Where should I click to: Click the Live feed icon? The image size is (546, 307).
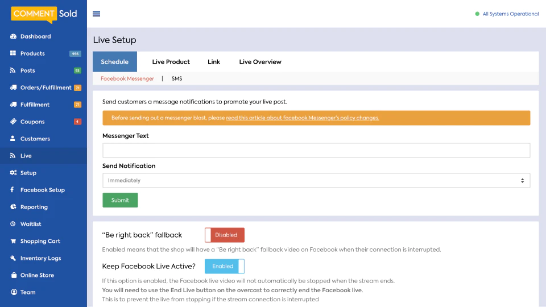pyautogui.click(x=13, y=156)
